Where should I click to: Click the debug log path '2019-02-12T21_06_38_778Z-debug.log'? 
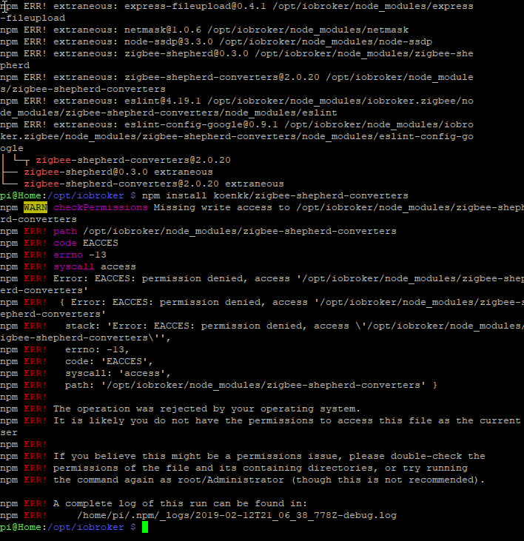[296, 515]
